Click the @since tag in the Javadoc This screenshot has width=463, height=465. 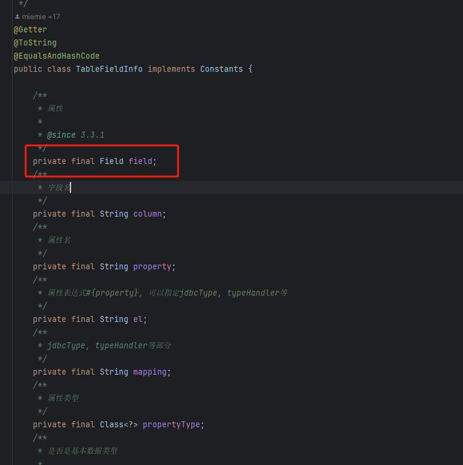coord(62,135)
